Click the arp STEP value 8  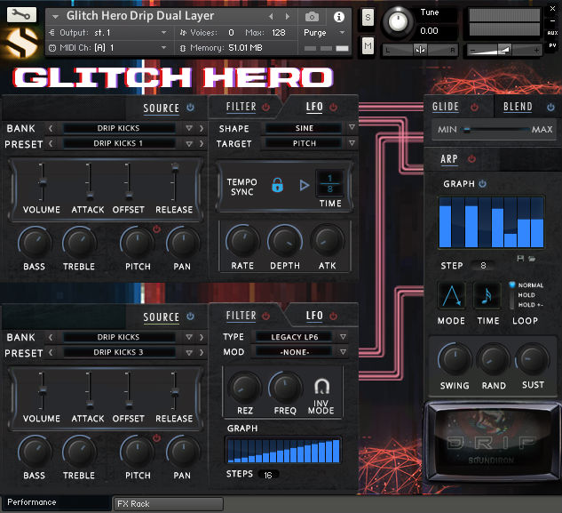[x=483, y=266]
